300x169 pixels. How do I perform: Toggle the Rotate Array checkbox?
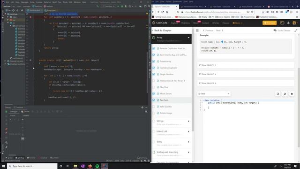[x=154, y=61]
